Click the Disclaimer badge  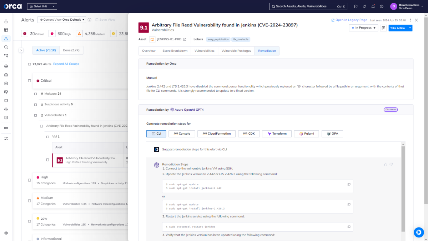(x=391, y=110)
